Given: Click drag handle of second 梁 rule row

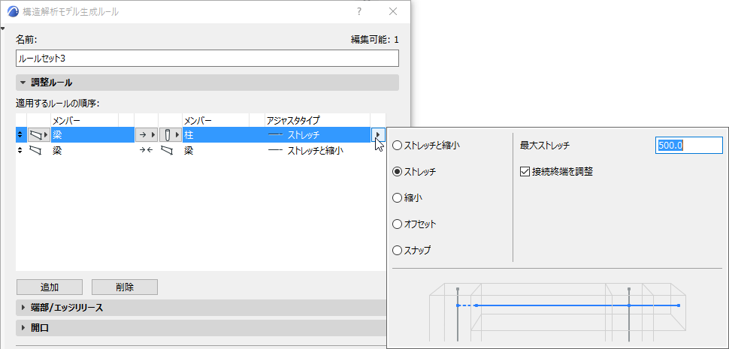Looking at the screenshot, I should pyautogui.click(x=20, y=150).
